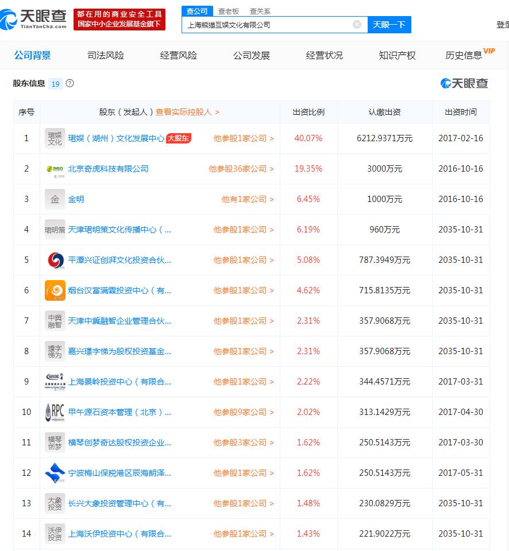Viewport: 509px width, 551px height.
Task: Click the 金 avatar for shareholder 金明
Action: [55, 199]
